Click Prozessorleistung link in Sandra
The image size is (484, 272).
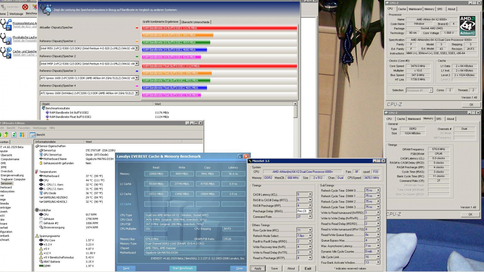click(x=25, y=23)
